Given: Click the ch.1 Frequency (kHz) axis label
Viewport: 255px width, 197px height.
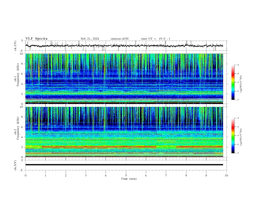Looking at the screenshot, I should click(x=17, y=79).
